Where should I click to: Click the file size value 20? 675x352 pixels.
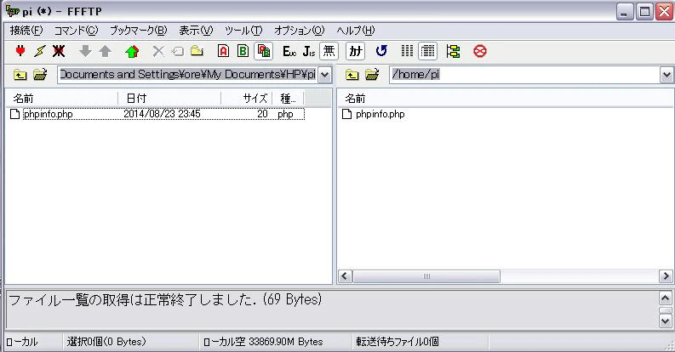(262, 114)
